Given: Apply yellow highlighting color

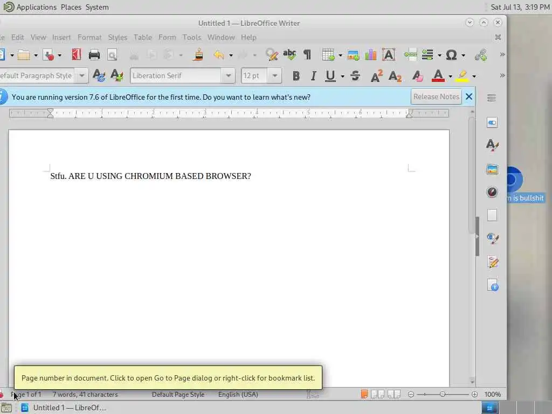Looking at the screenshot, I should click(x=462, y=75).
